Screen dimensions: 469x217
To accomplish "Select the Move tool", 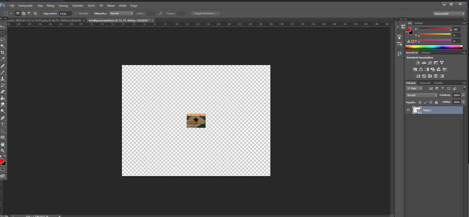I will click(x=3, y=27).
